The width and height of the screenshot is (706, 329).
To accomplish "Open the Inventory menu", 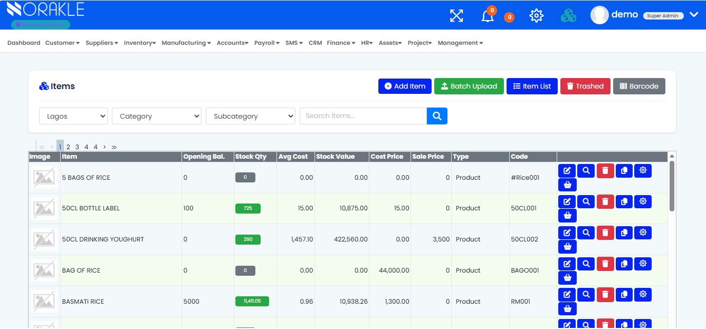I will 140,43.
